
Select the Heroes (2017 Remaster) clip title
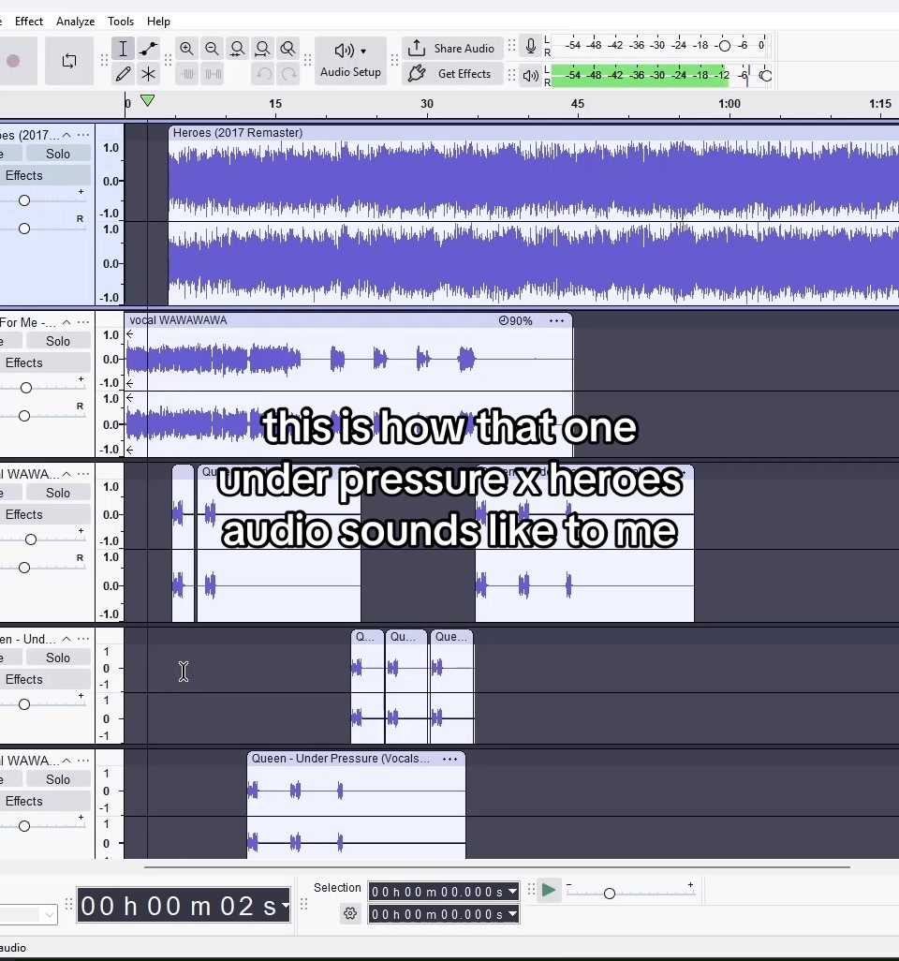click(x=238, y=133)
